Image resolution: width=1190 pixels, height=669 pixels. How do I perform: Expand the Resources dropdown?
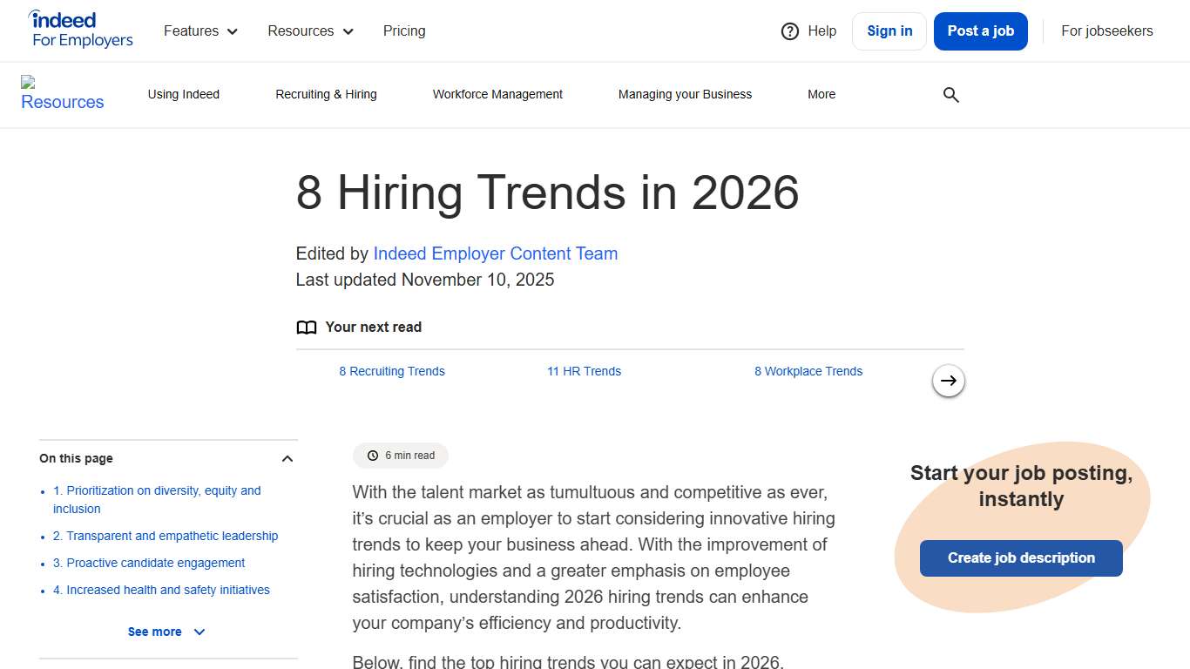coord(310,30)
